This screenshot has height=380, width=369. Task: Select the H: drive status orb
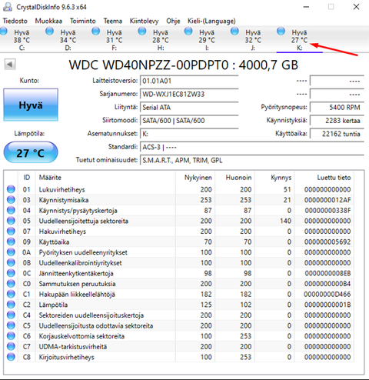point(142,31)
